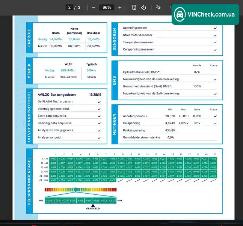Click the MIN. label of voltage scale
Viewport: 243px width, 226px height.
tap(41, 200)
